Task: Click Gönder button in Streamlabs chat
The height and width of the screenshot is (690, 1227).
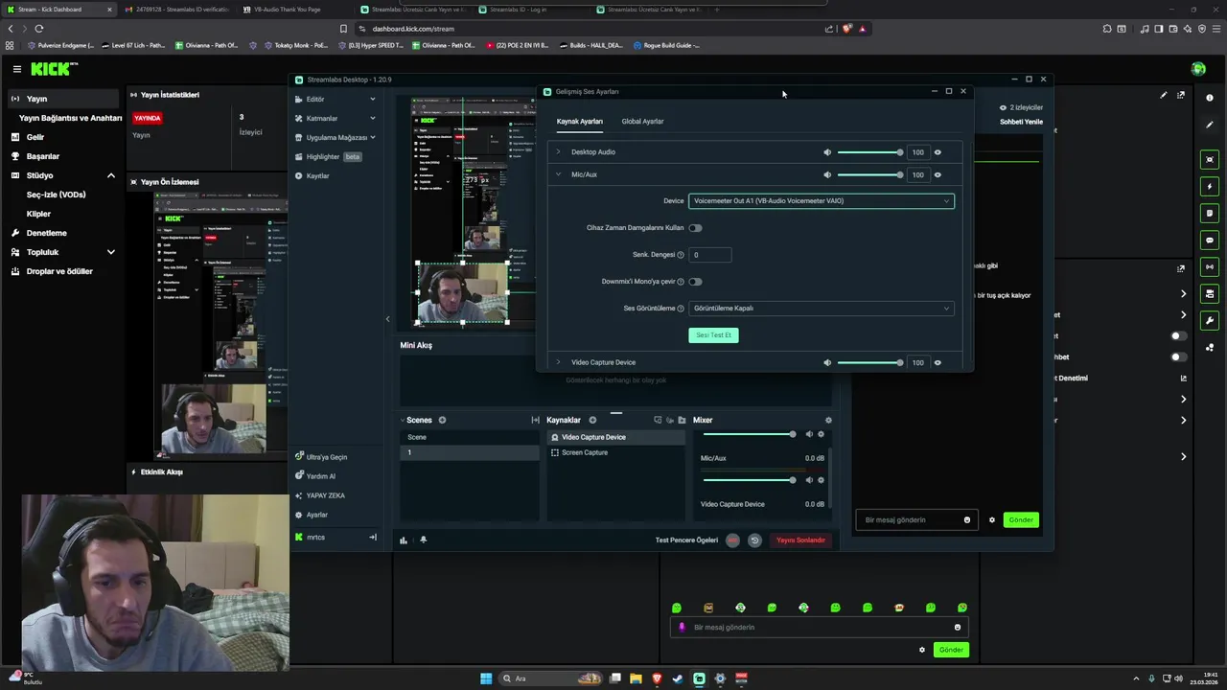Action: (1021, 520)
